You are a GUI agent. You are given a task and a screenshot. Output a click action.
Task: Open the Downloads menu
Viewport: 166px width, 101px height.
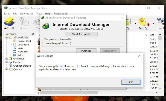[27, 14]
